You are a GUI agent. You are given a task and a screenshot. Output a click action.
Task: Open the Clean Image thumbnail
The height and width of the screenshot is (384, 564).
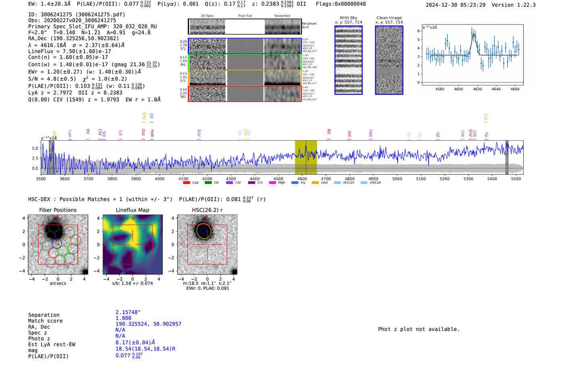[x=389, y=60]
